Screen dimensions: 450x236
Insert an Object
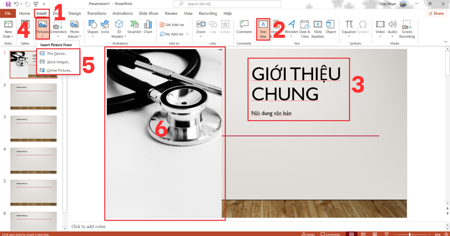pyautogui.click(x=331, y=27)
